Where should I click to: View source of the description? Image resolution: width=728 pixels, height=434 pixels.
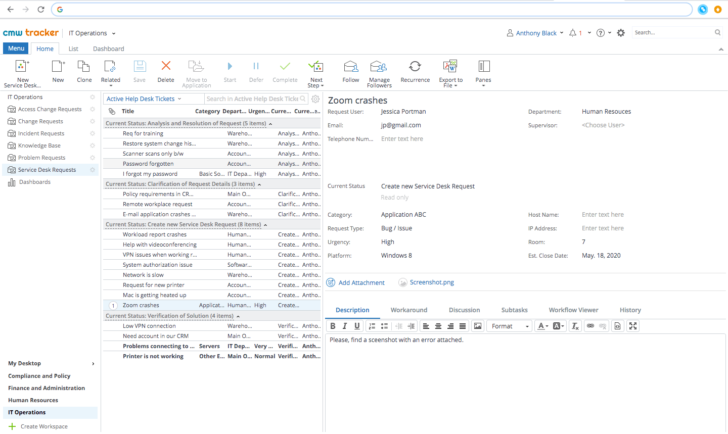click(x=617, y=326)
